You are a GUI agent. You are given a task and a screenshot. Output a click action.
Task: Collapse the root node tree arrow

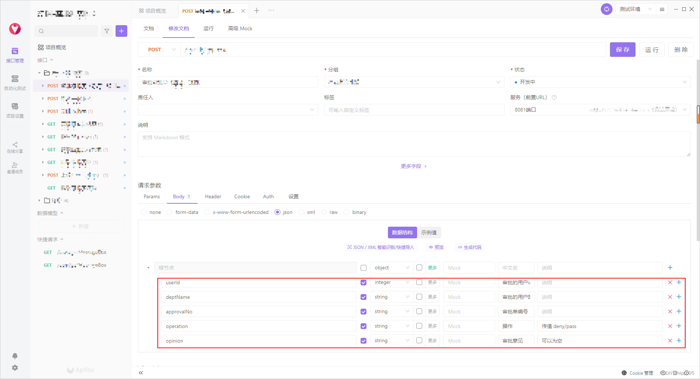point(148,267)
